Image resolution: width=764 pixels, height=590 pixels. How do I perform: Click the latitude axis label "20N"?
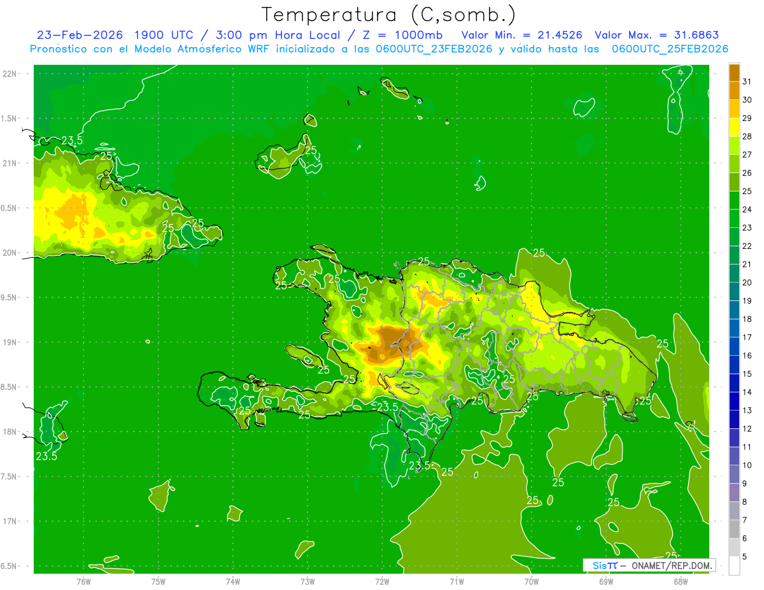coord(10,253)
